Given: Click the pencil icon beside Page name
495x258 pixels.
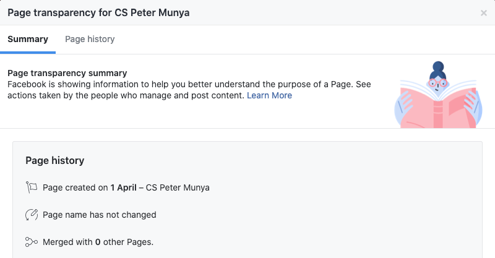Looking at the screenshot, I should tap(32, 215).
